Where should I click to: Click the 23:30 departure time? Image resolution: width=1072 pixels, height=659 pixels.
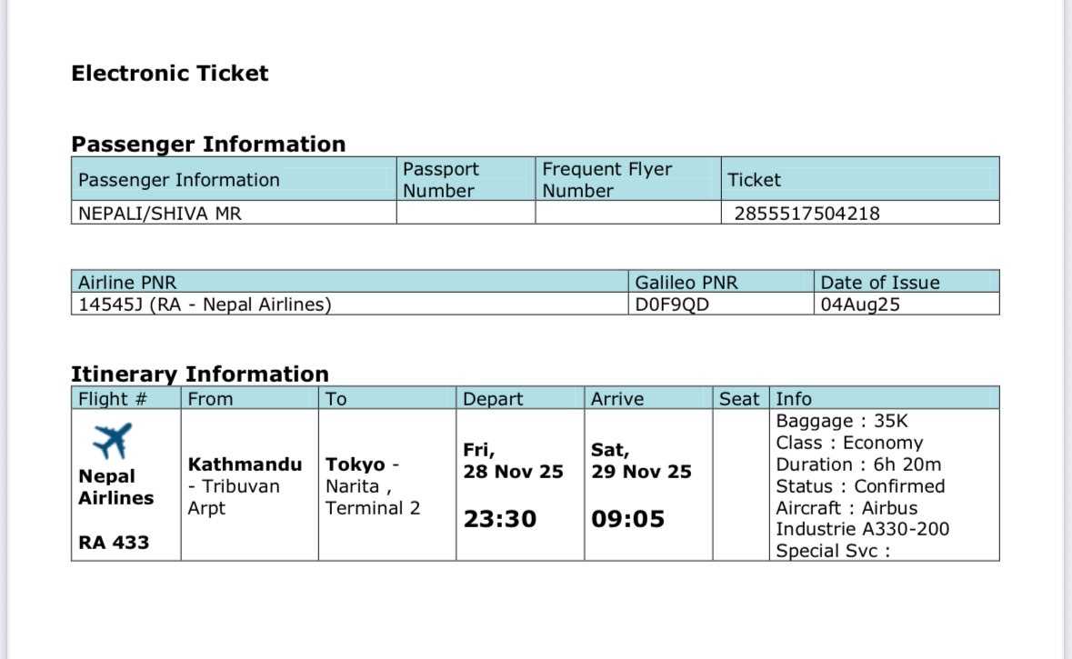click(x=500, y=519)
